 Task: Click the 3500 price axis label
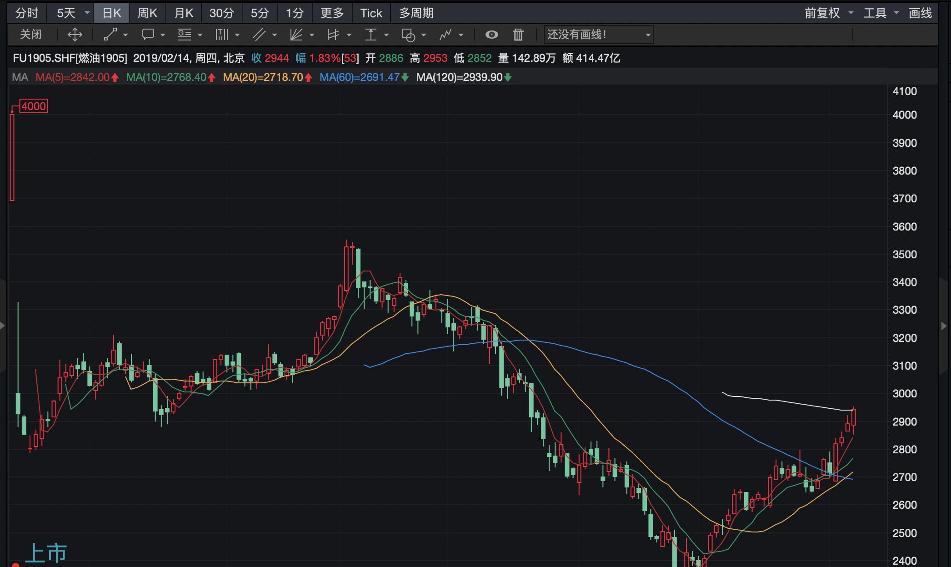pos(905,255)
